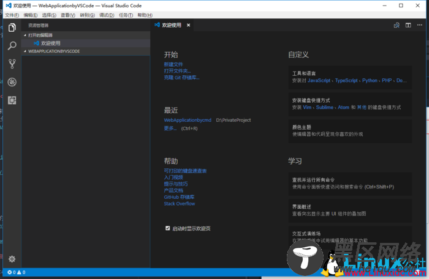
Task: Close the 欢迎使用 tab
Action: (189, 25)
